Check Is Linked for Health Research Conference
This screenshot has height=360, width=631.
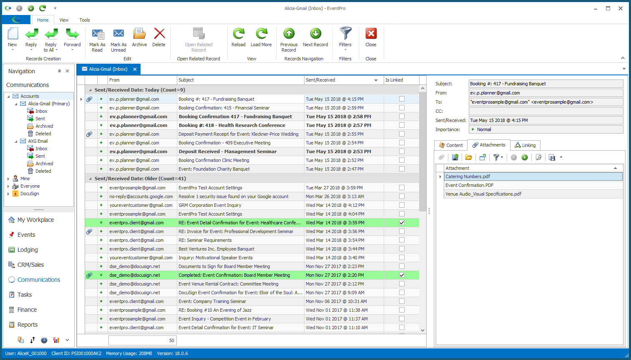click(x=402, y=125)
